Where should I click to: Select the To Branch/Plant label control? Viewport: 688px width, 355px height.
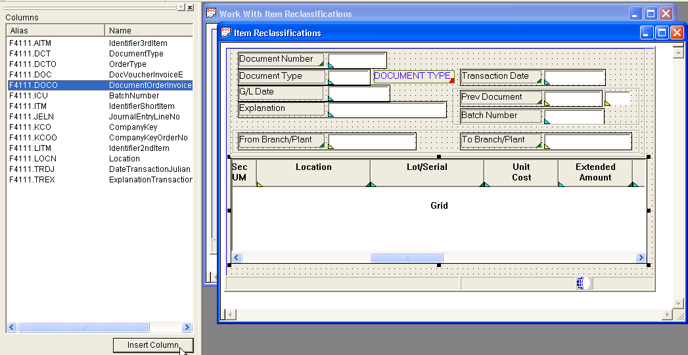click(500, 140)
